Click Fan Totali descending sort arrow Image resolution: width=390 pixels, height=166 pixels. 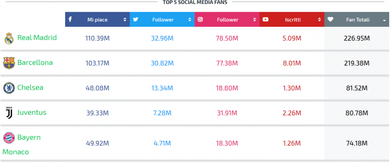[x=384, y=21]
